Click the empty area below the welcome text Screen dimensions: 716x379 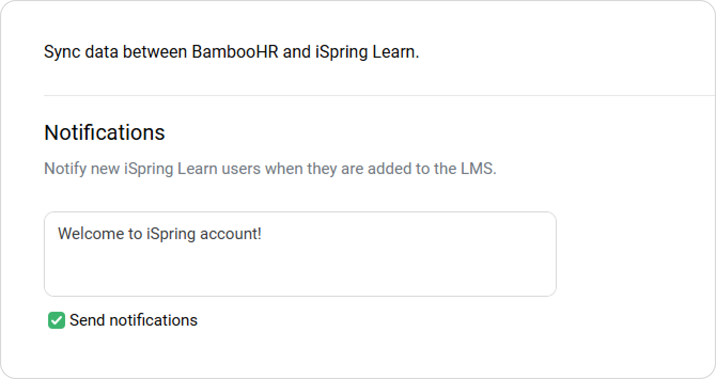(299, 272)
